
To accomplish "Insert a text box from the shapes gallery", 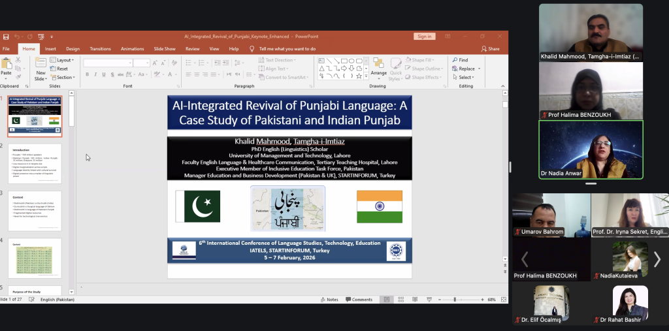I will pyautogui.click(x=321, y=61).
